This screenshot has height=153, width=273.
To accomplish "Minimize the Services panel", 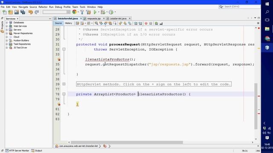I will [50, 19].
